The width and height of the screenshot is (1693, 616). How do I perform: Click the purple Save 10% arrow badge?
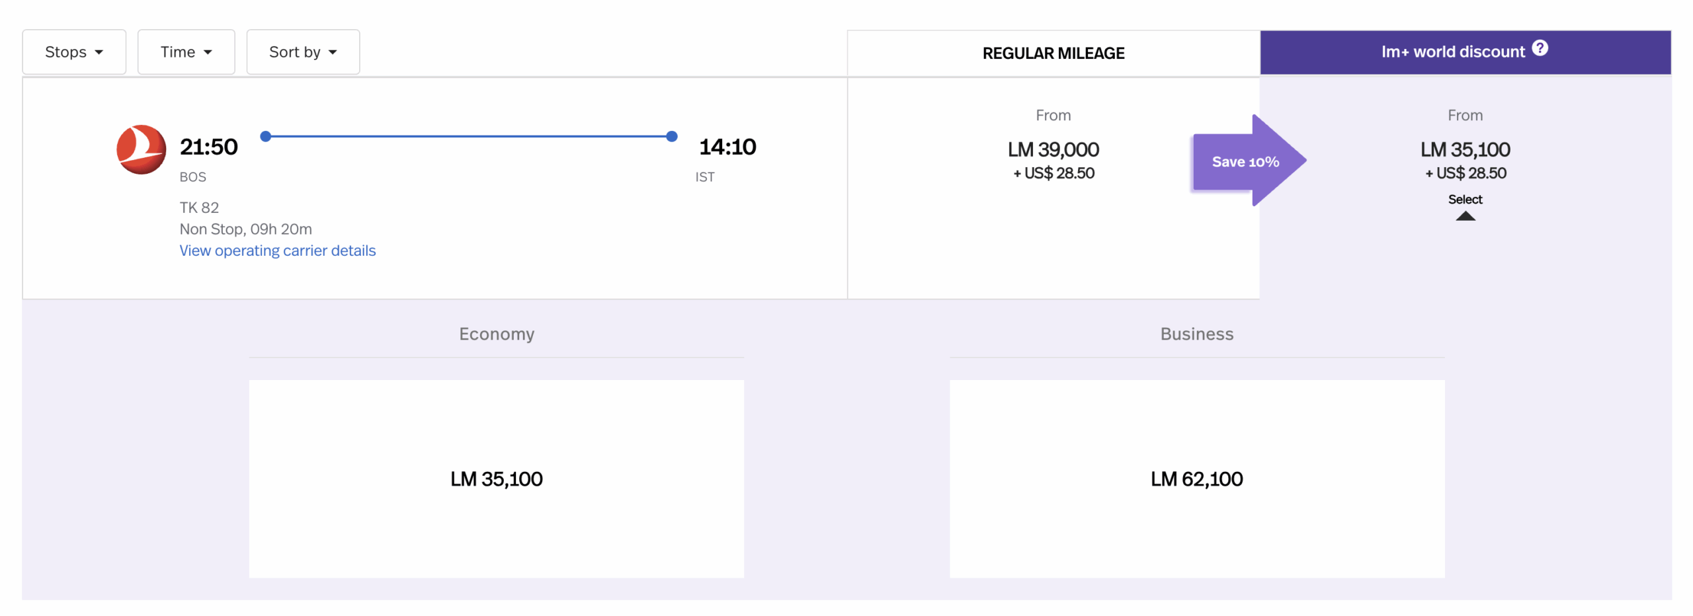1246,161
